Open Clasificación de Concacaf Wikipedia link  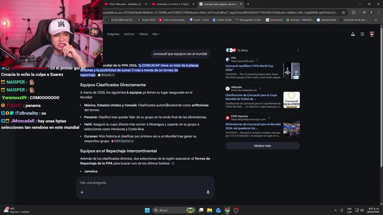pyautogui.click(x=251, y=97)
